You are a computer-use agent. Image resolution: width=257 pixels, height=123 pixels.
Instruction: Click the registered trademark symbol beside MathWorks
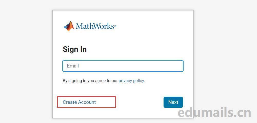coord(115,26)
